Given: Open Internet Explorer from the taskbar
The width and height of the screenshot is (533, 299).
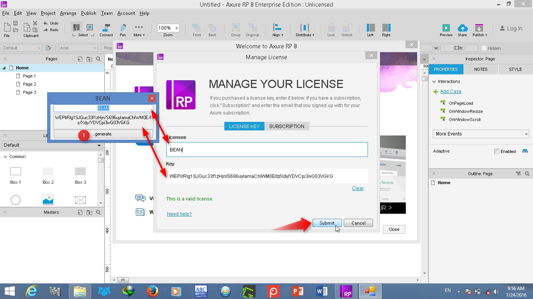Looking at the screenshot, I should [31, 291].
